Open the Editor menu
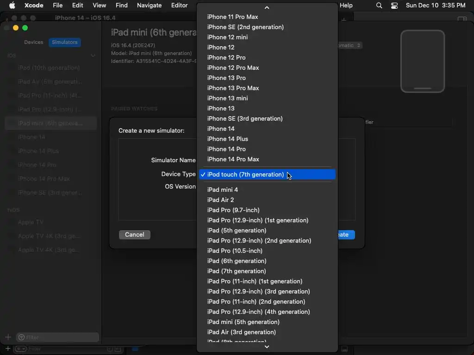Screen dimensions: 474x355 [179, 6]
